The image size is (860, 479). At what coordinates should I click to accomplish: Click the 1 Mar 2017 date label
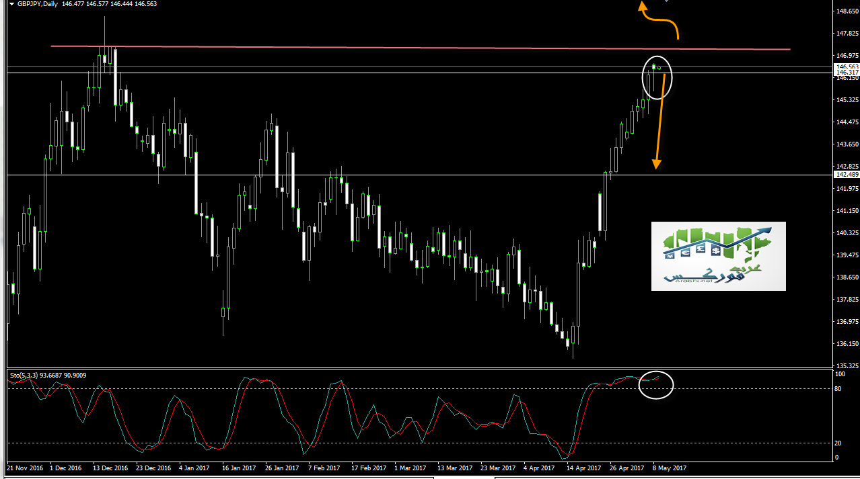(x=410, y=468)
